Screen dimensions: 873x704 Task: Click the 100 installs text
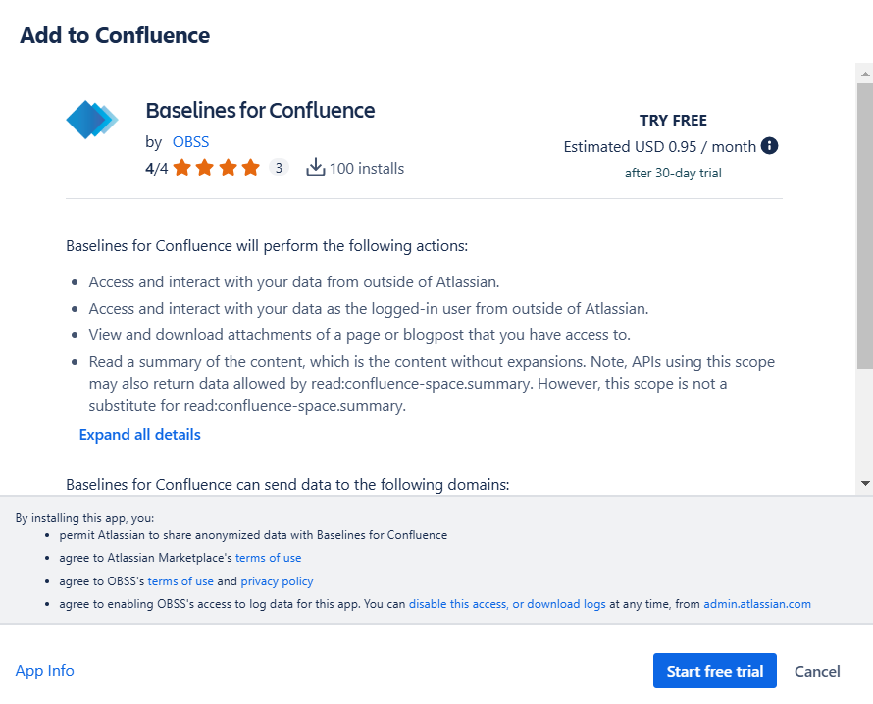click(367, 168)
